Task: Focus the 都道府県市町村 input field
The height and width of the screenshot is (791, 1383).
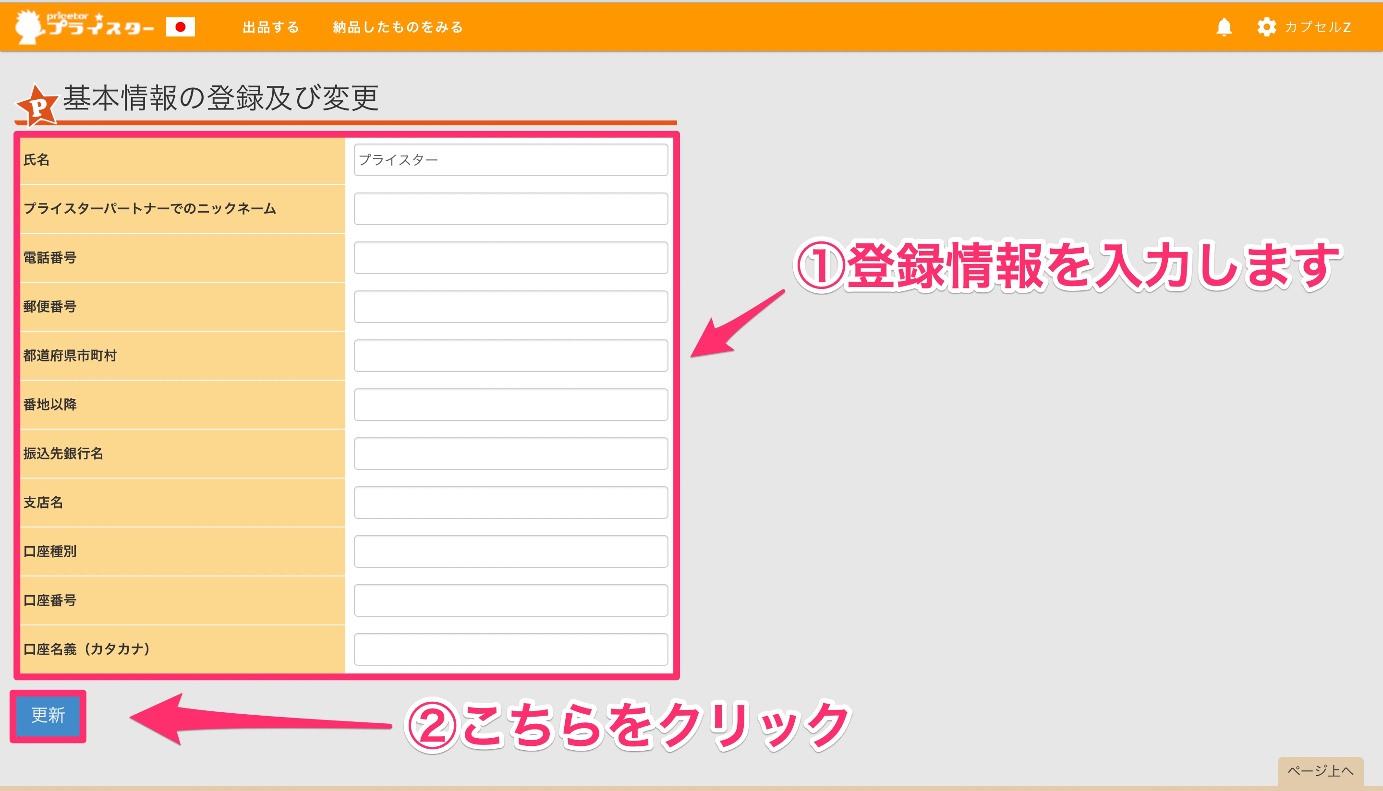Action: point(511,355)
